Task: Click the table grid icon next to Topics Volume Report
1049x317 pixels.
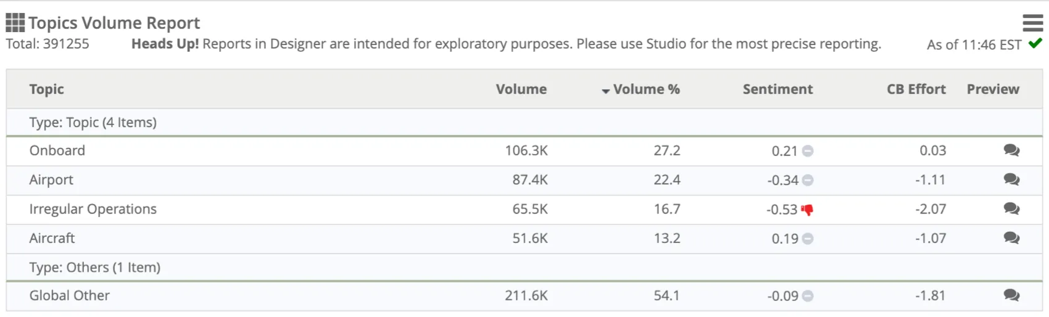Action: tap(15, 23)
